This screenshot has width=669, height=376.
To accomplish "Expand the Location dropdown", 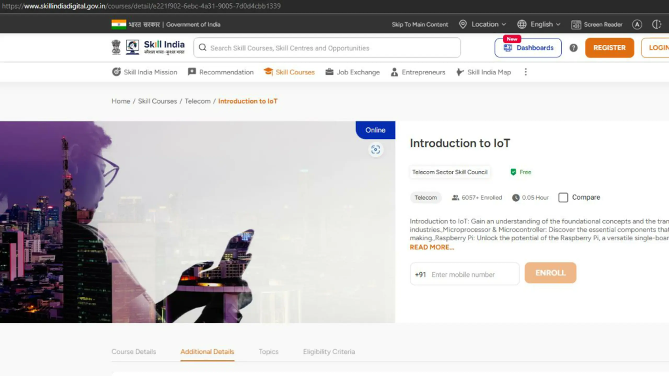I will (x=483, y=25).
